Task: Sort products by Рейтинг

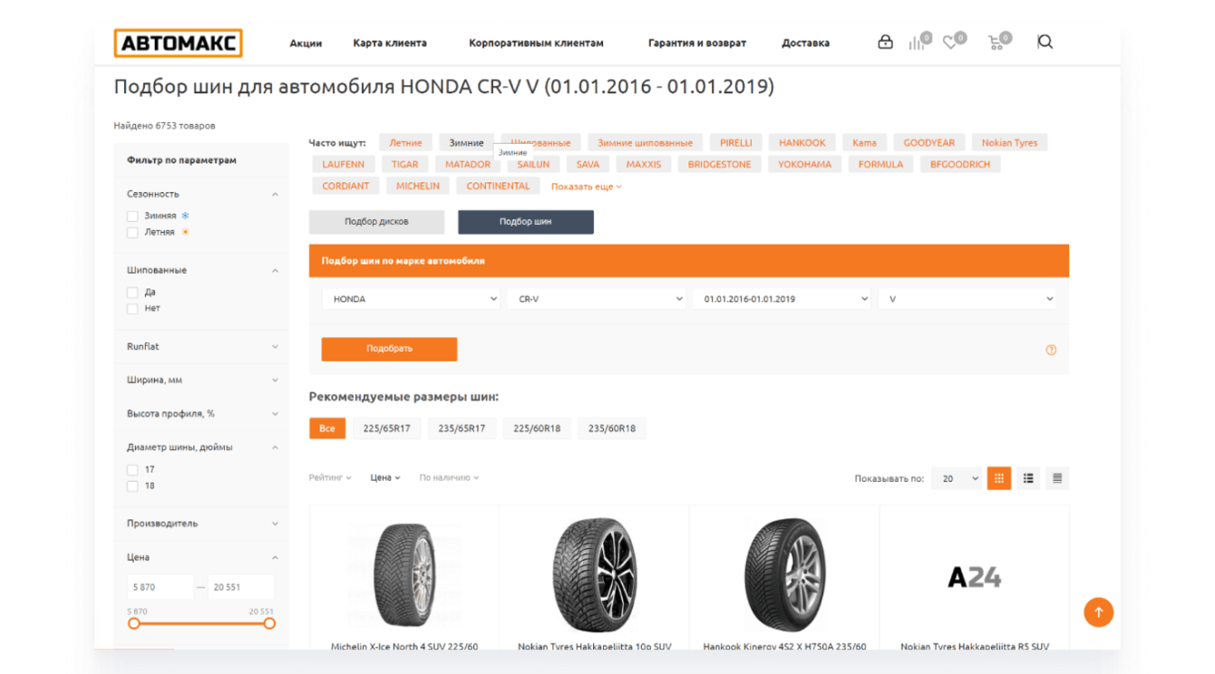Action: click(x=330, y=477)
